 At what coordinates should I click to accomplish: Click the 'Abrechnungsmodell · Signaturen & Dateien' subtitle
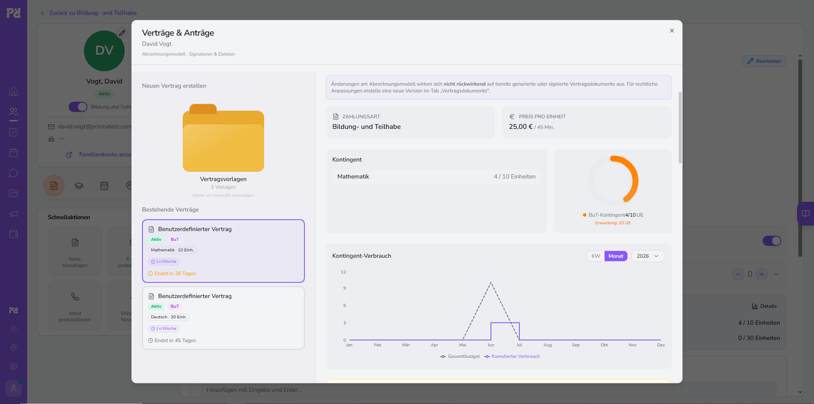[188, 54]
